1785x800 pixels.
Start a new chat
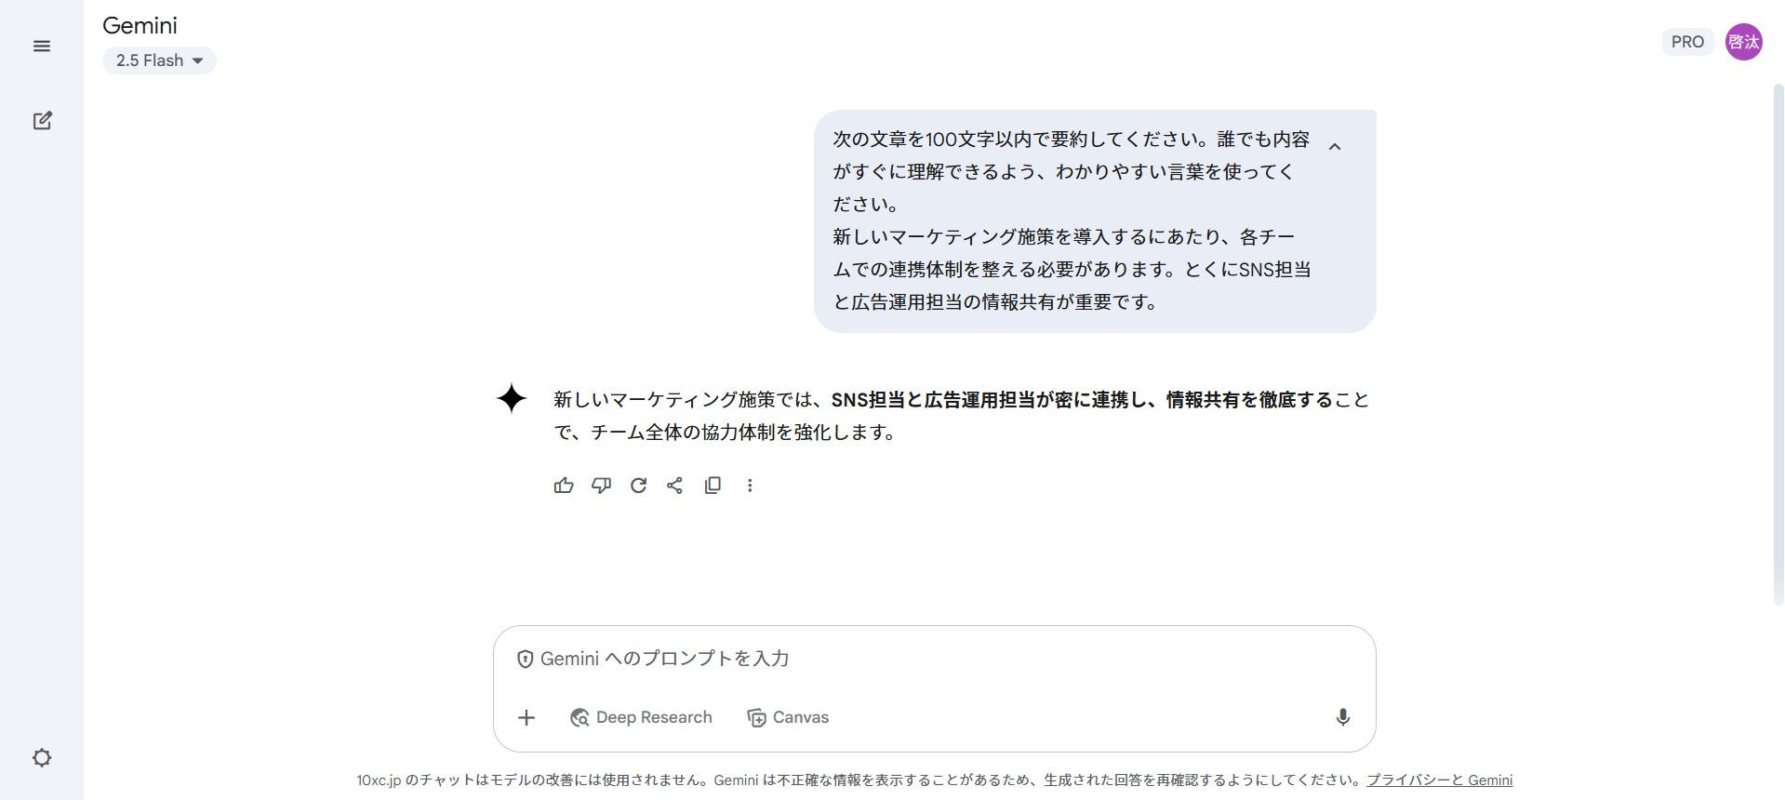click(42, 120)
